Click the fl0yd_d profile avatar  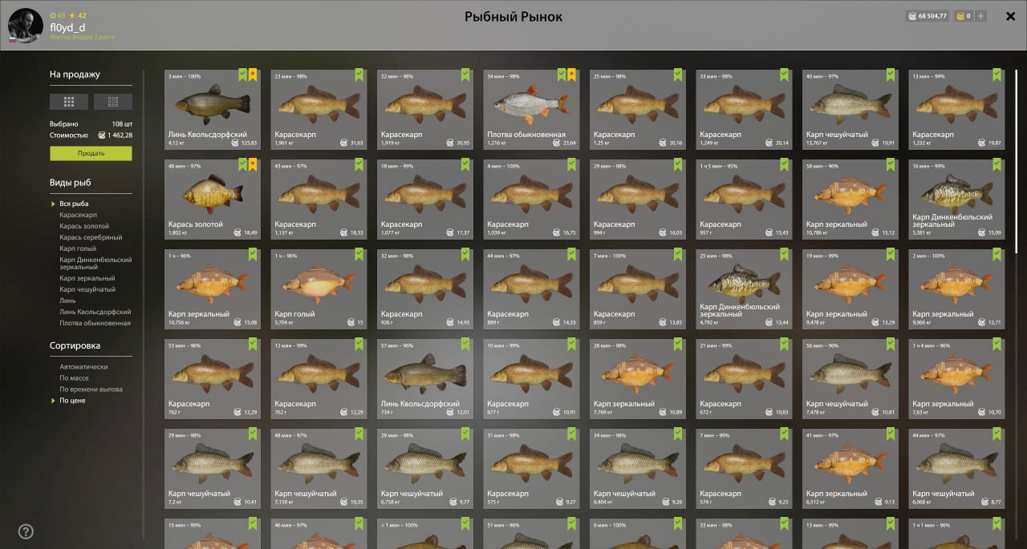point(25,26)
